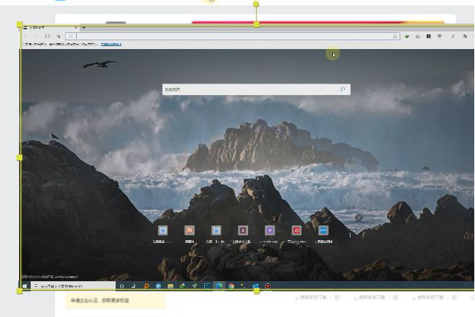
Task: Open the orange Taobao quick link tile
Action: [190, 231]
